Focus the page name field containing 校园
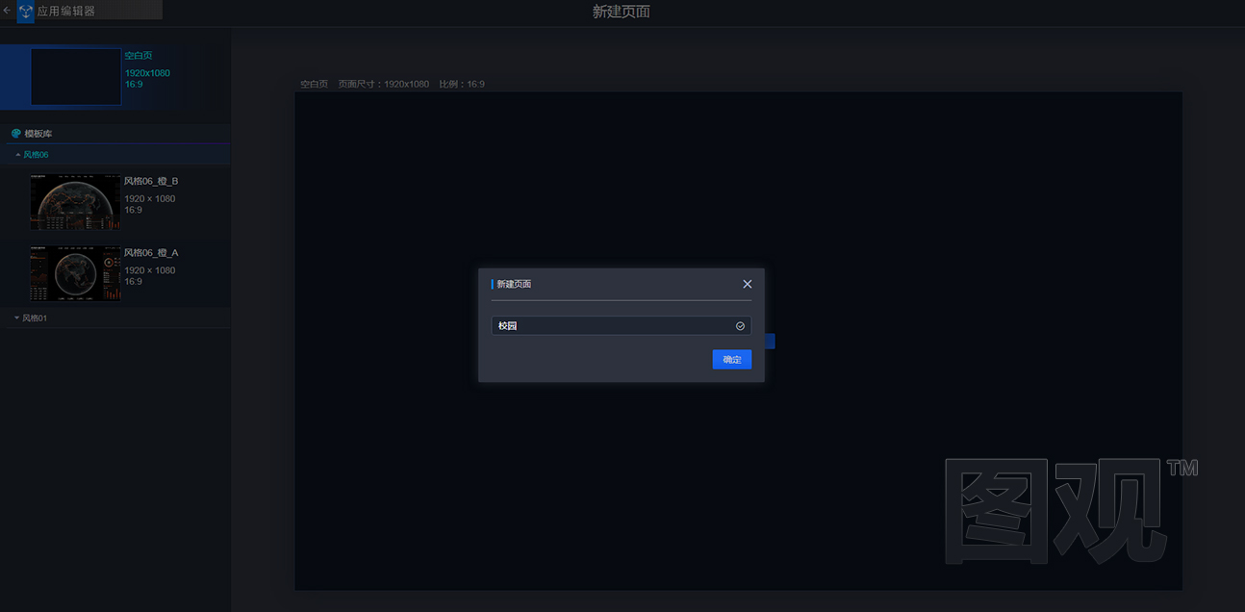The width and height of the screenshot is (1245, 612). click(621, 326)
